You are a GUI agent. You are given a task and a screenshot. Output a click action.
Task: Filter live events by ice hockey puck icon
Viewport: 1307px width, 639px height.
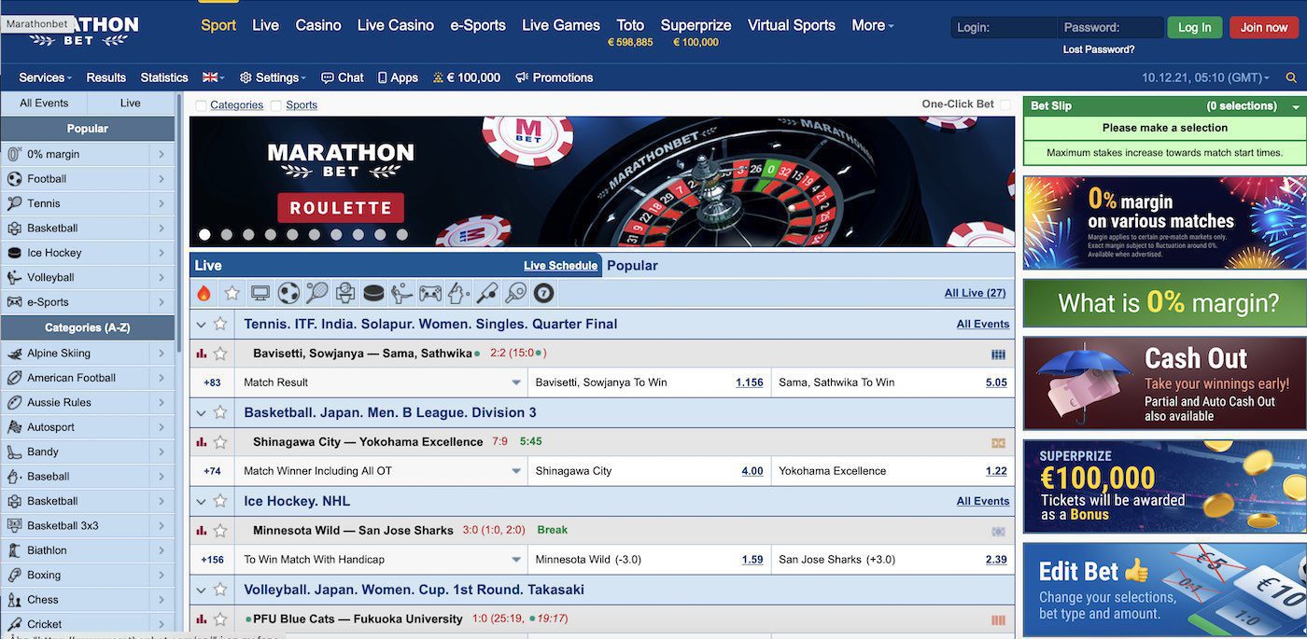373,293
